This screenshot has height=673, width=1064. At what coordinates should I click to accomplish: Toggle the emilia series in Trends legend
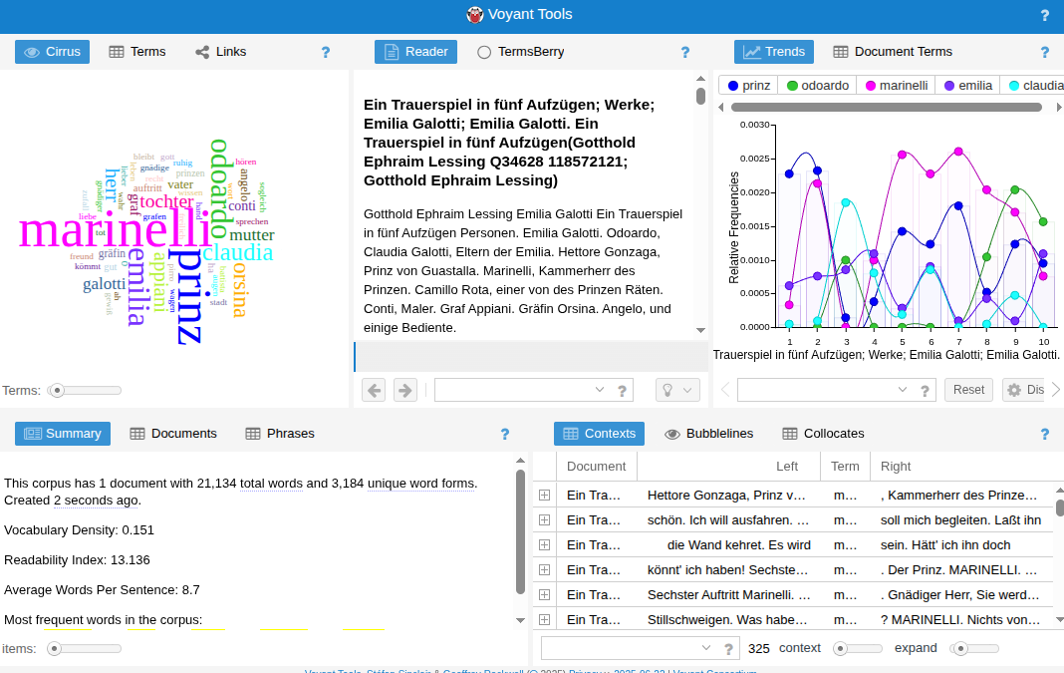click(968, 86)
